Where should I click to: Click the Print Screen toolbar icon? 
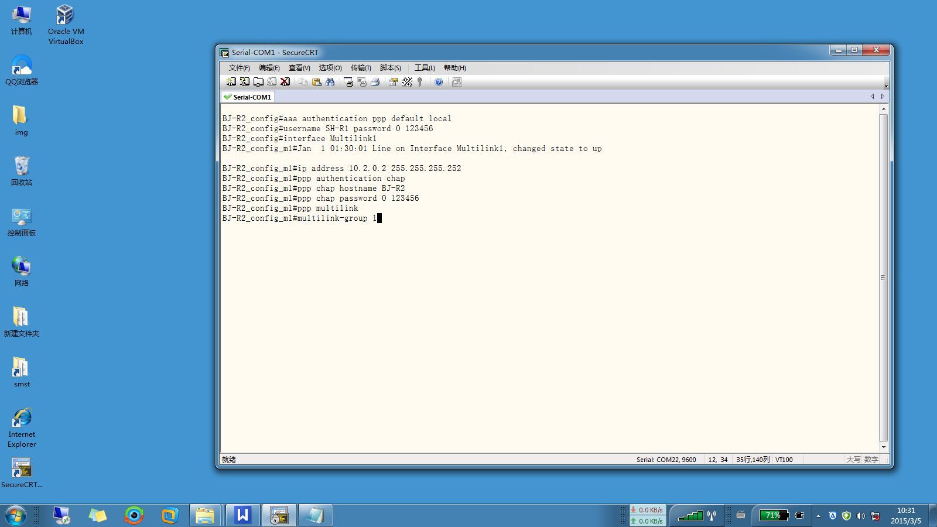click(348, 82)
